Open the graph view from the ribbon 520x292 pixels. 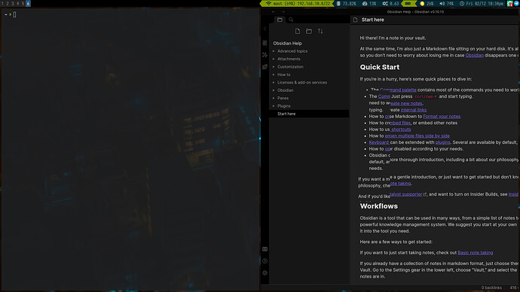265,55
